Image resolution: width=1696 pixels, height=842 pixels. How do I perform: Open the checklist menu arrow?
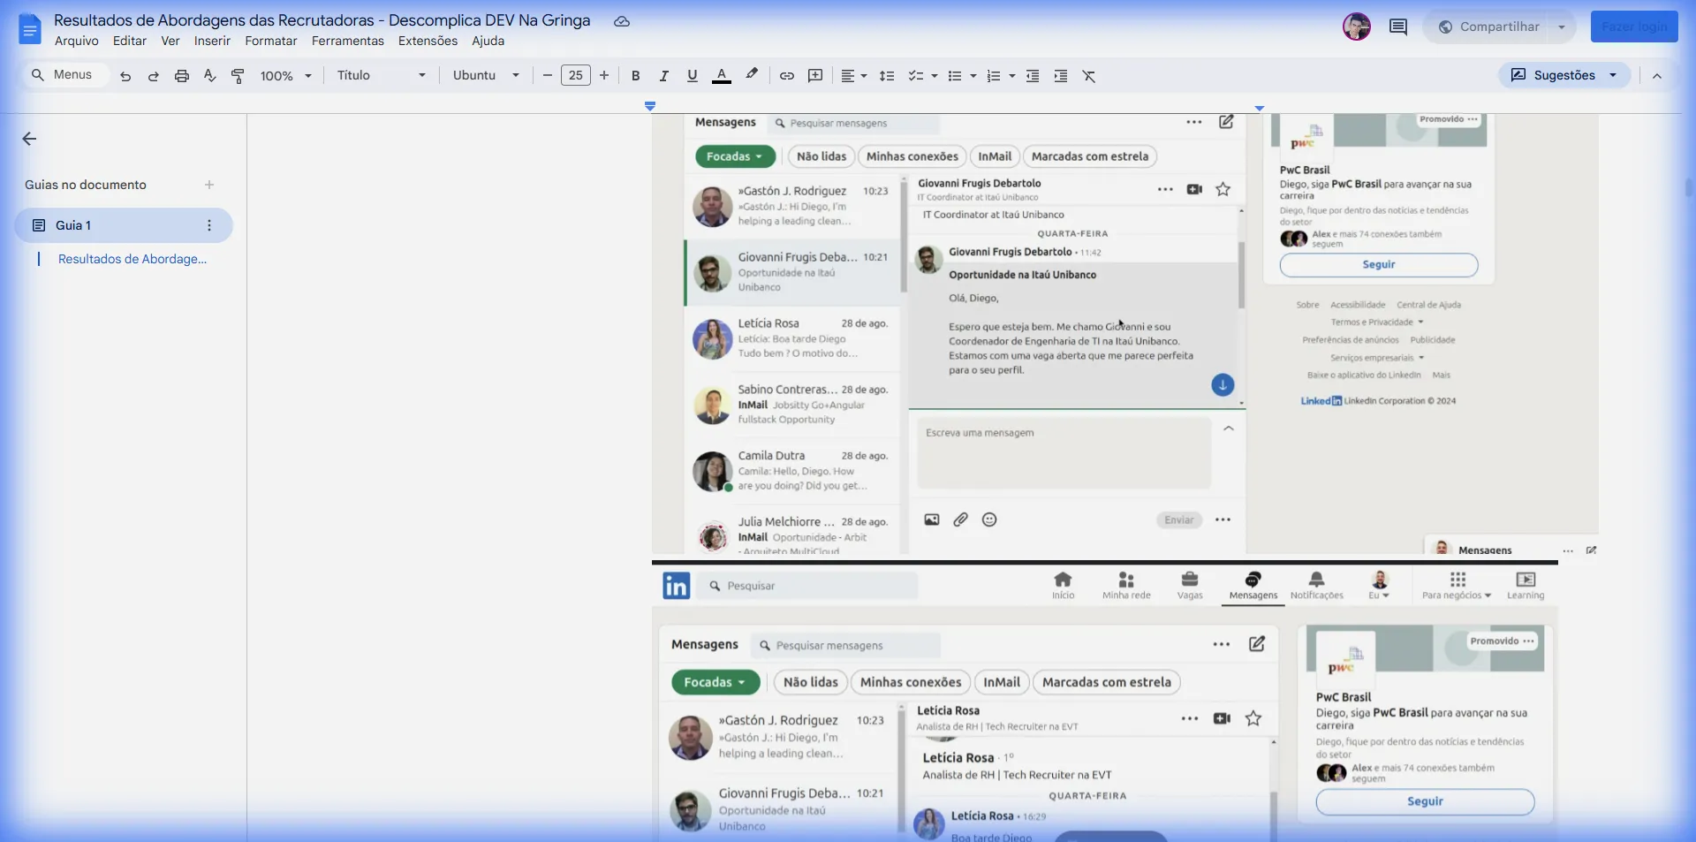pyautogui.click(x=935, y=76)
